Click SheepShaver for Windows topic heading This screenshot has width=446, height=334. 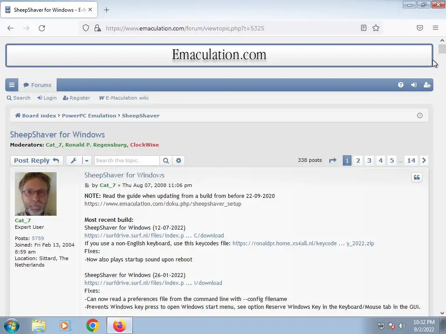point(57,135)
